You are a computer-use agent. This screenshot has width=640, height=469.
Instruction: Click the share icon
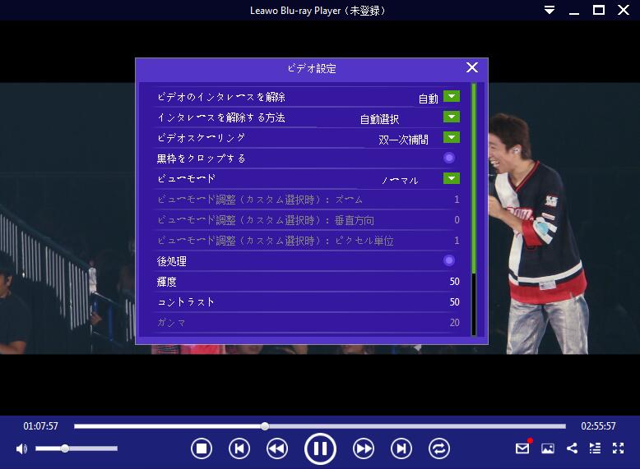(x=573, y=448)
